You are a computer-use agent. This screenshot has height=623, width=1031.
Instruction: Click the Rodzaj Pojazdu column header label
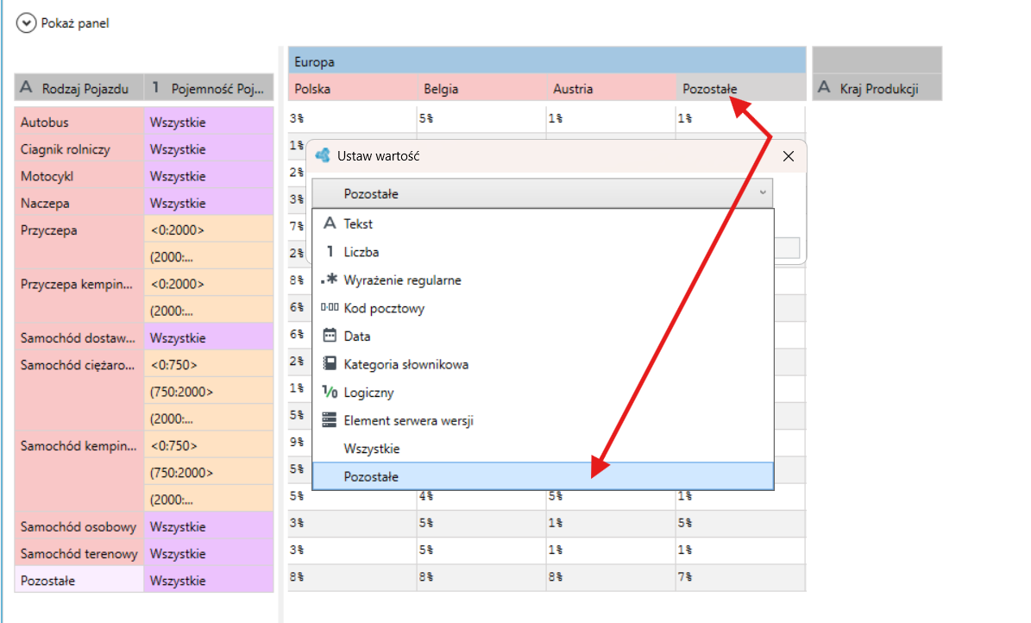pos(85,89)
